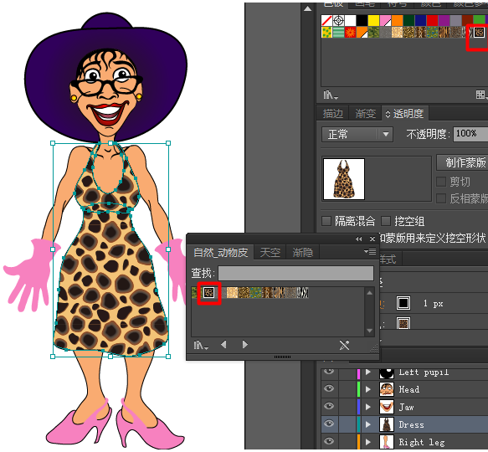Select the zebra pattern swatch in library panel
Viewport: 488px width, 452px height.
303,293
